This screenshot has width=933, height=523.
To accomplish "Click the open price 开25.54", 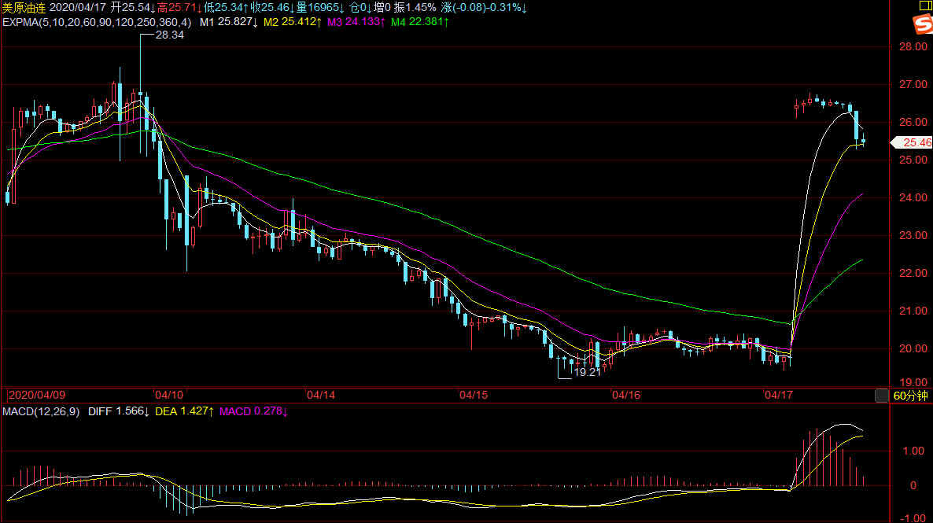I will click(133, 8).
